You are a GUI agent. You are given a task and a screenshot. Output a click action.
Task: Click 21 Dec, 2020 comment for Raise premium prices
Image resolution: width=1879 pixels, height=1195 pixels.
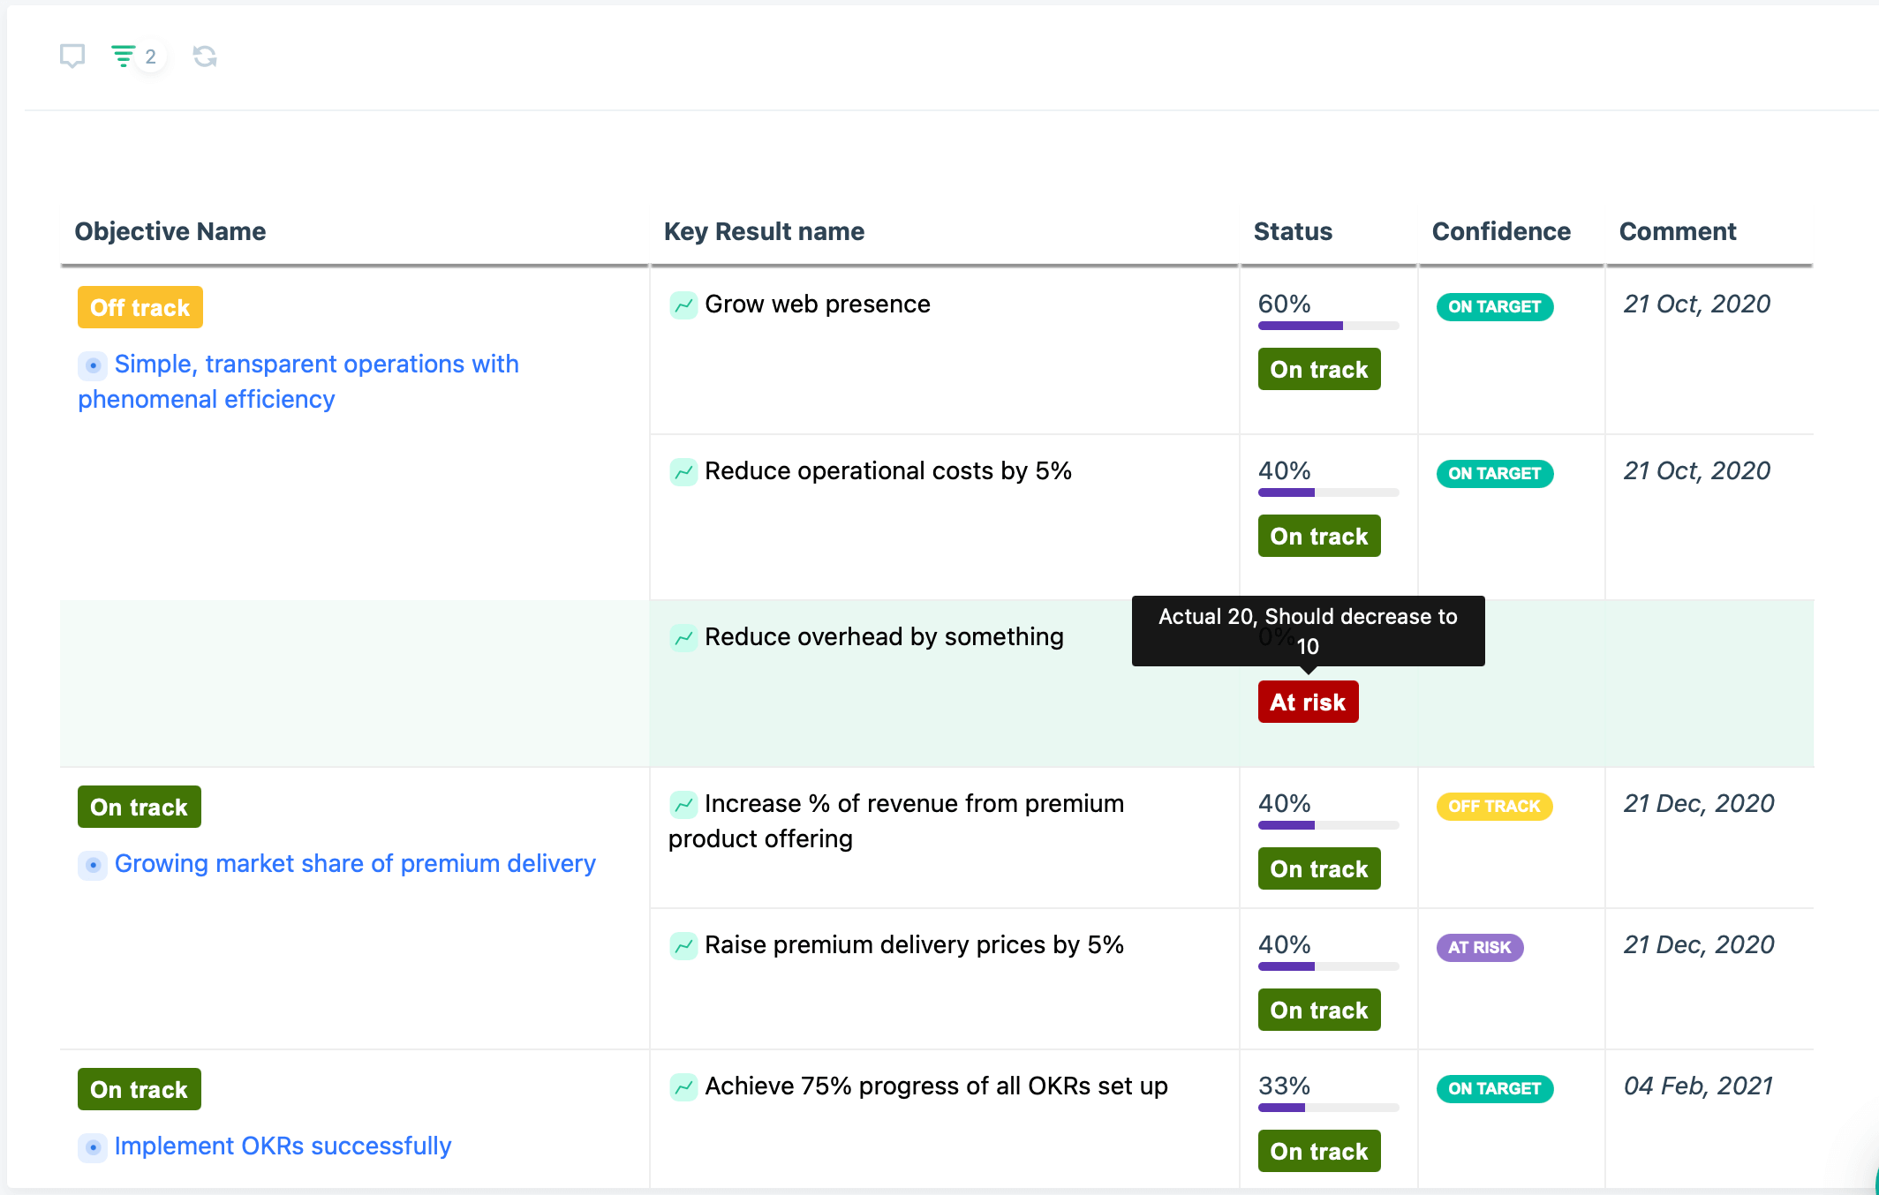point(1699,945)
